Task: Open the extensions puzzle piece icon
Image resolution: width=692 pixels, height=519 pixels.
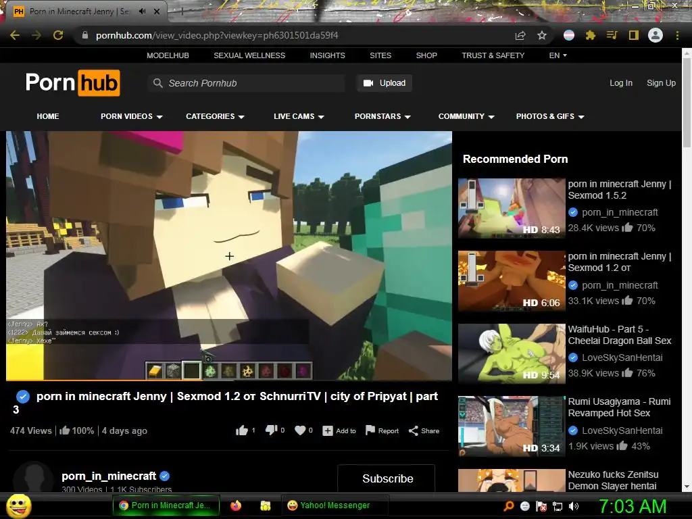Action: [x=591, y=35]
